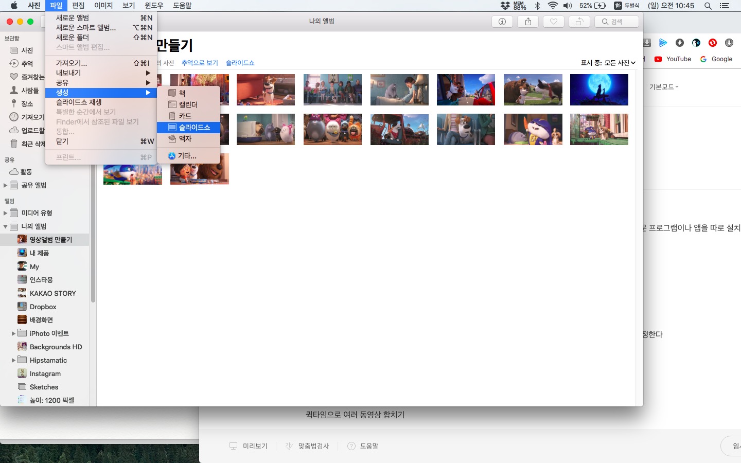Choose 새로운 앨범 from the File menu
Viewport: 741px width, 463px height.
pyautogui.click(x=101, y=17)
